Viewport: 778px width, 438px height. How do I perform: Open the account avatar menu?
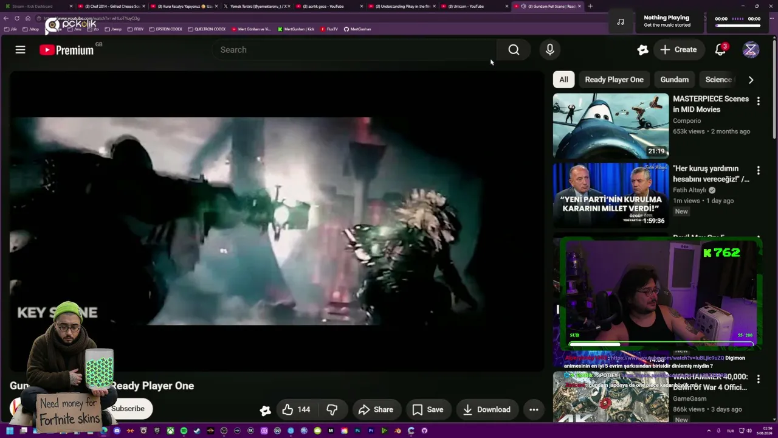[751, 50]
